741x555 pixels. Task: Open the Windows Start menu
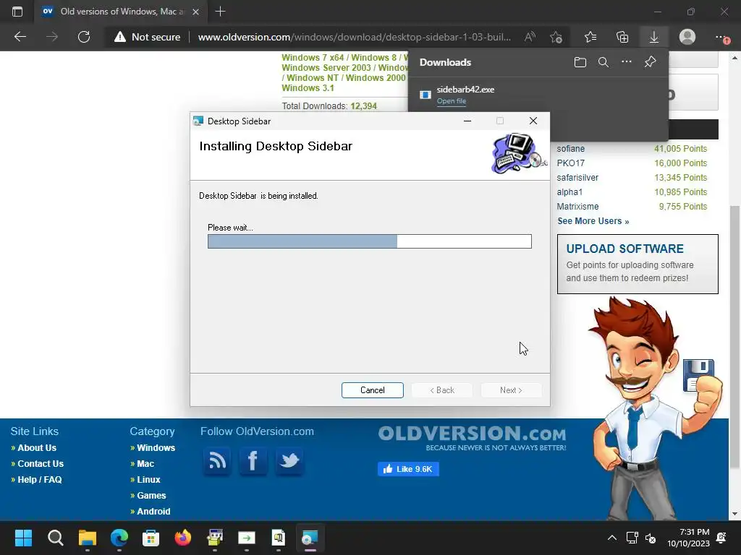pyautogui.click(x=23, y=538)
